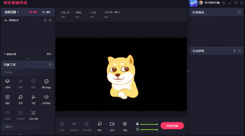Mute the microphone using its icon

click(x=137, y=124)
